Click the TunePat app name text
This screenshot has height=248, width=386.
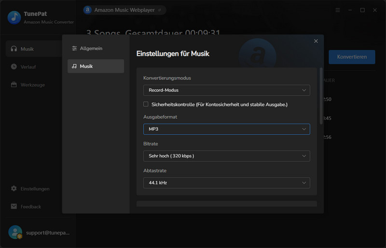pos(35,14)
